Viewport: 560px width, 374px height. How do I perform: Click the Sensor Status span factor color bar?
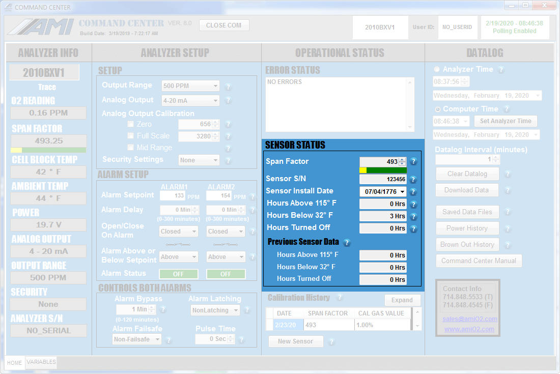(x=383, y=170)
